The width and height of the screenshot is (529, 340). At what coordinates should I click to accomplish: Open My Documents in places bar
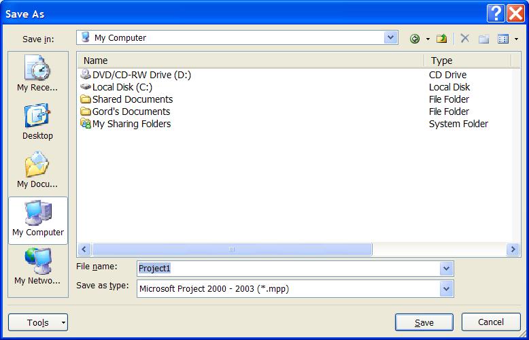pyautogui.click(x=38, y=170)
